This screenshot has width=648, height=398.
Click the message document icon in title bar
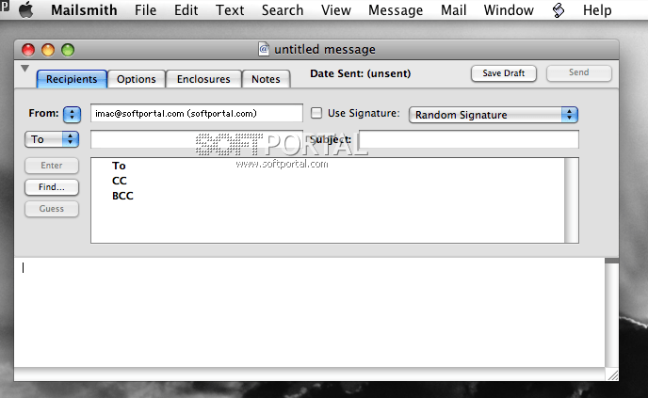click(x=264, y=49)
